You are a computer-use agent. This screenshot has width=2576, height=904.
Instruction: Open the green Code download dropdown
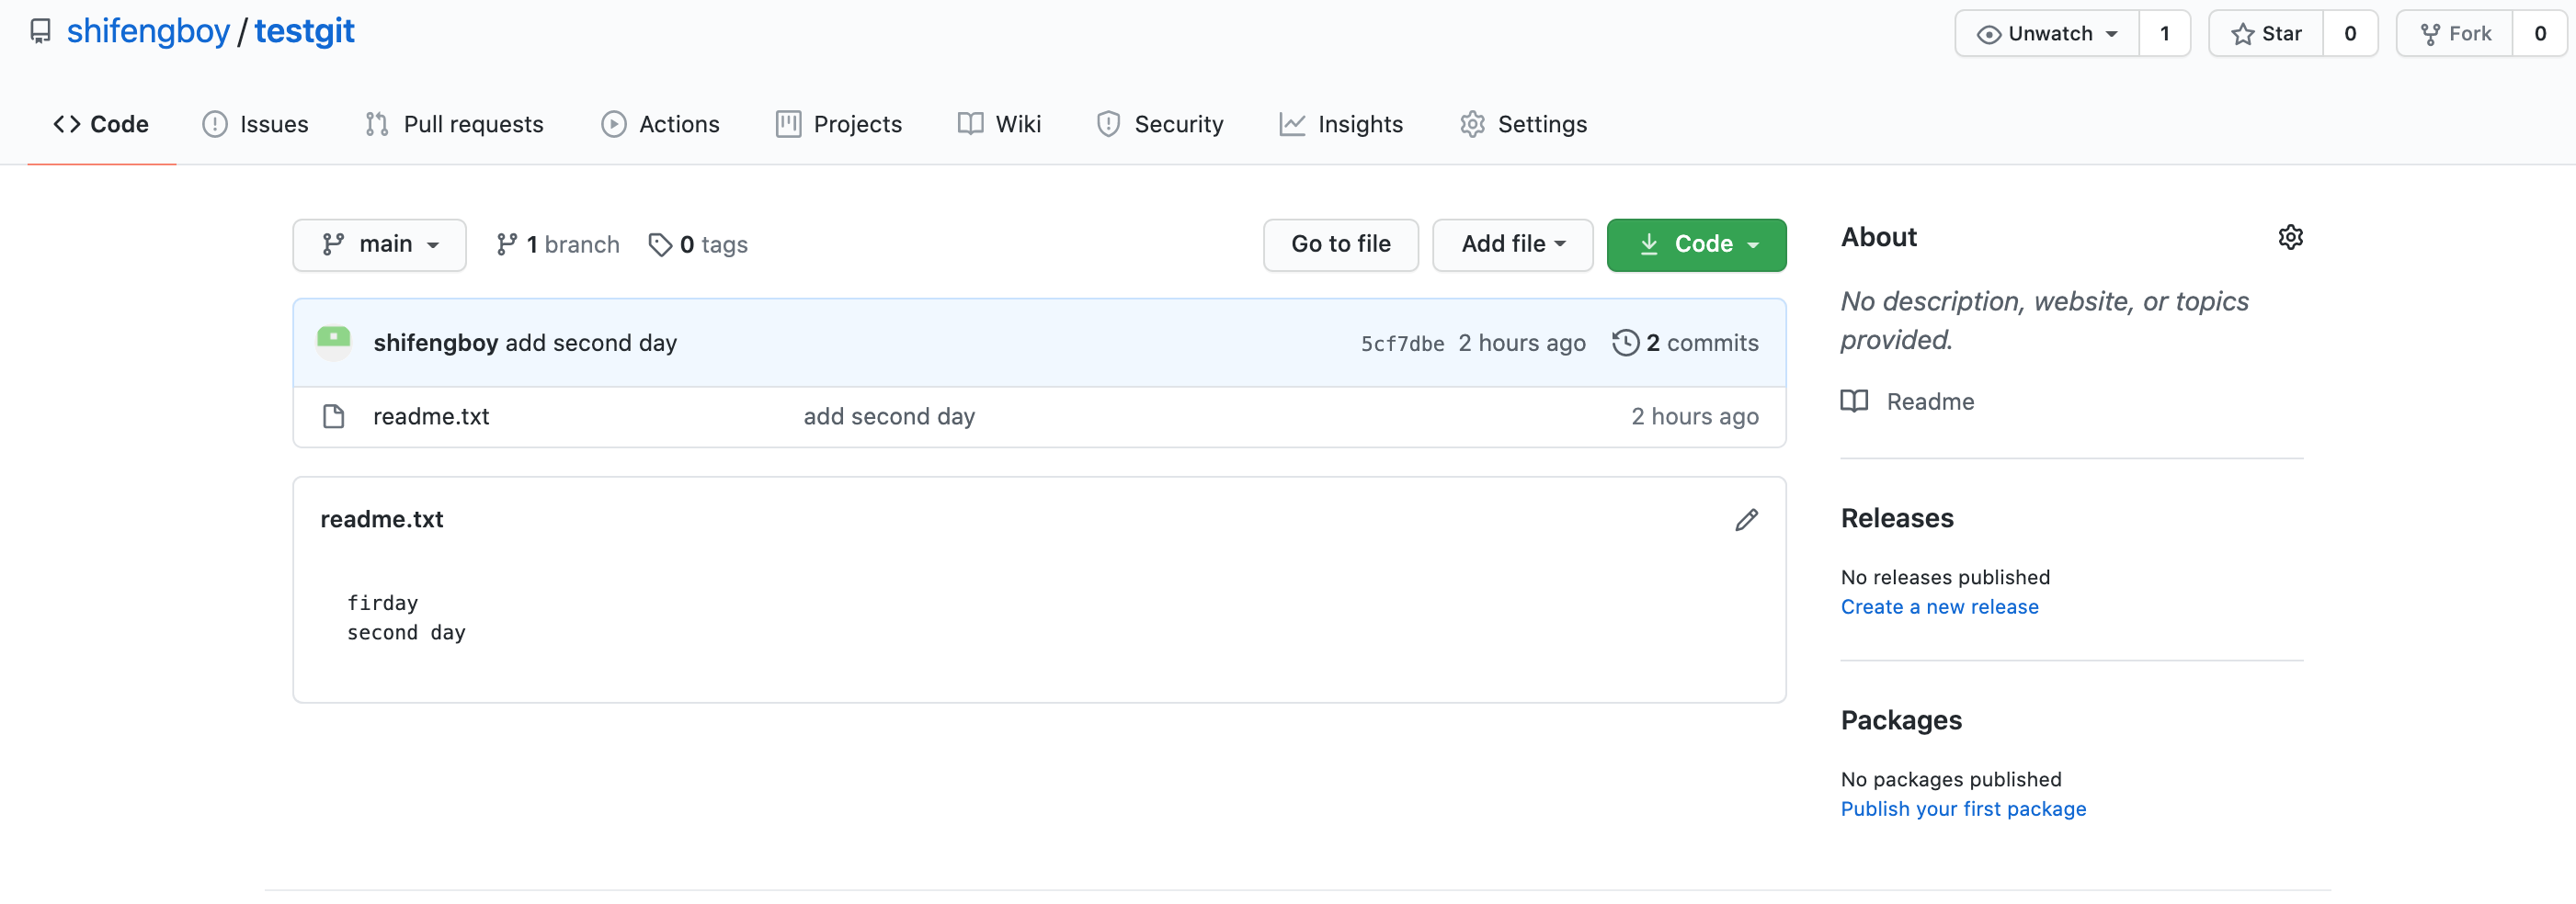coord(1696,244)
